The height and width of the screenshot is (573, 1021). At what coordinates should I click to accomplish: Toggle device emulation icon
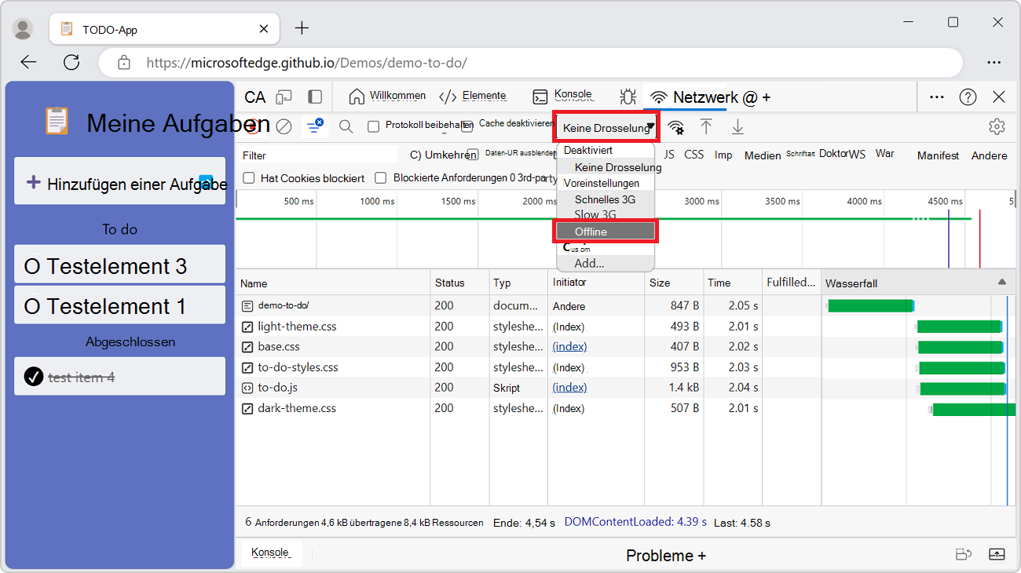pyautogui.click(x=284, y=97)
